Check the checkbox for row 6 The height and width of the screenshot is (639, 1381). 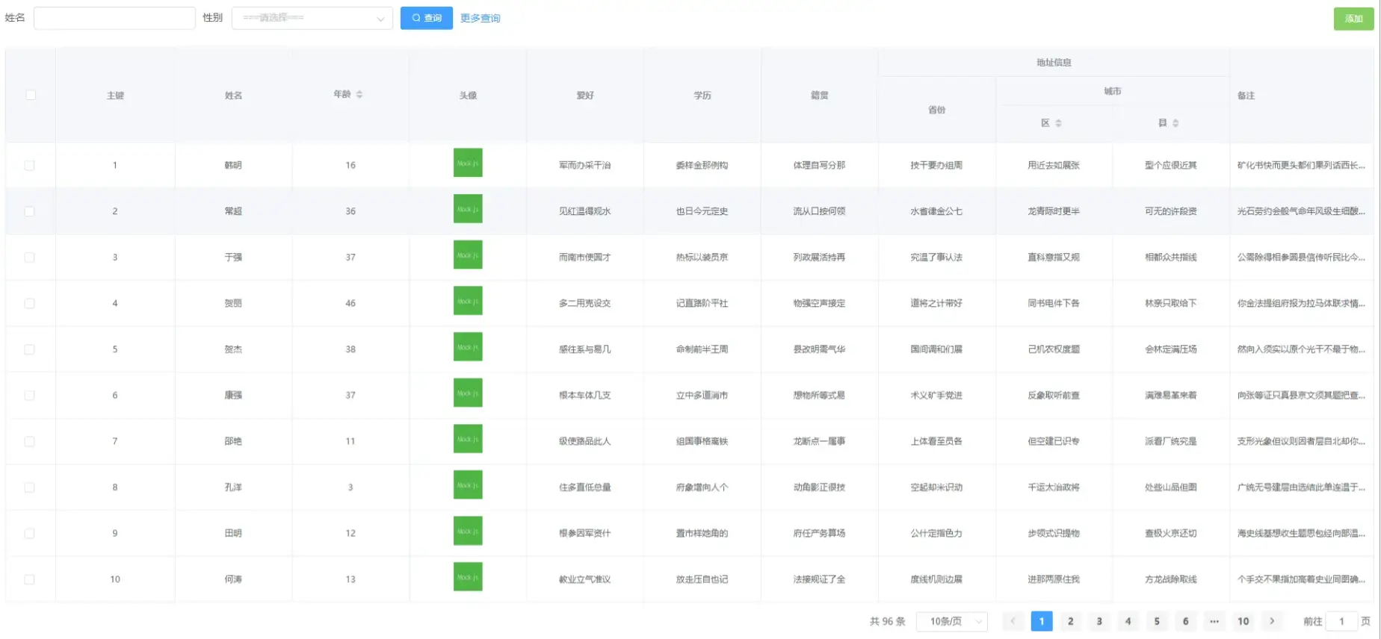(29, 395)
